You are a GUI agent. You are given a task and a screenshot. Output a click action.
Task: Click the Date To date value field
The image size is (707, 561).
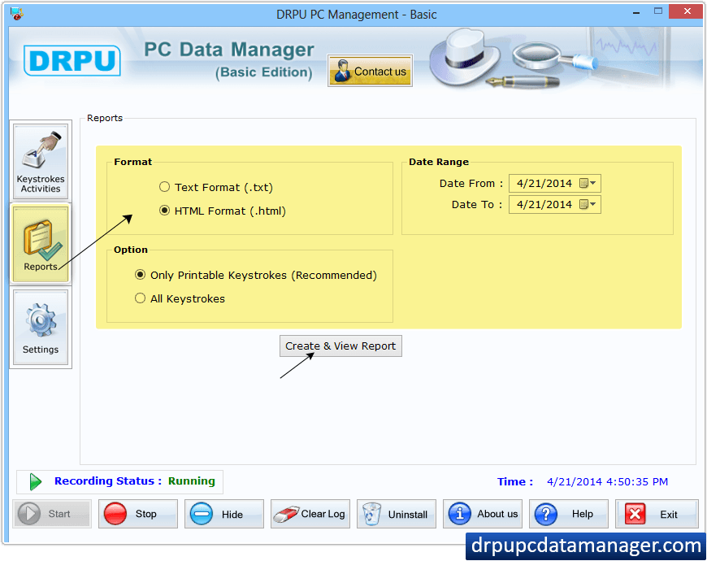544,204
